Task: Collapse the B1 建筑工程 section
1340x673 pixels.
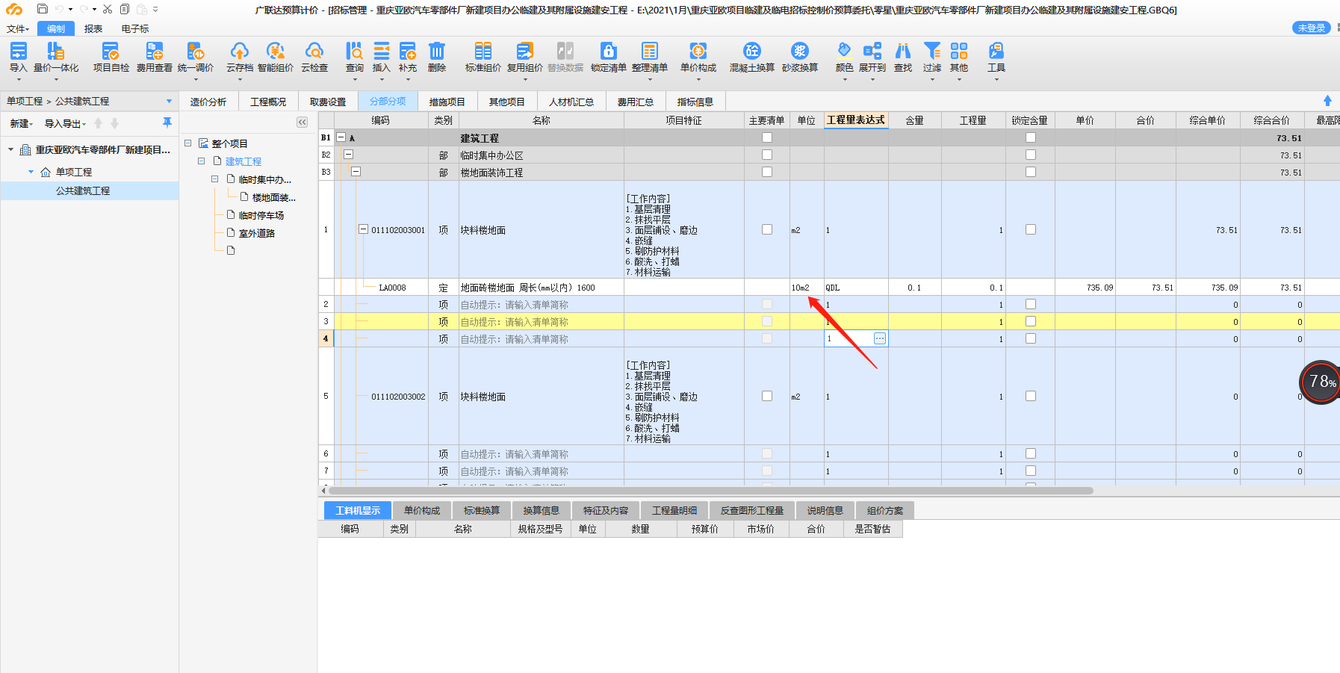Action: (x=341, y=137)
